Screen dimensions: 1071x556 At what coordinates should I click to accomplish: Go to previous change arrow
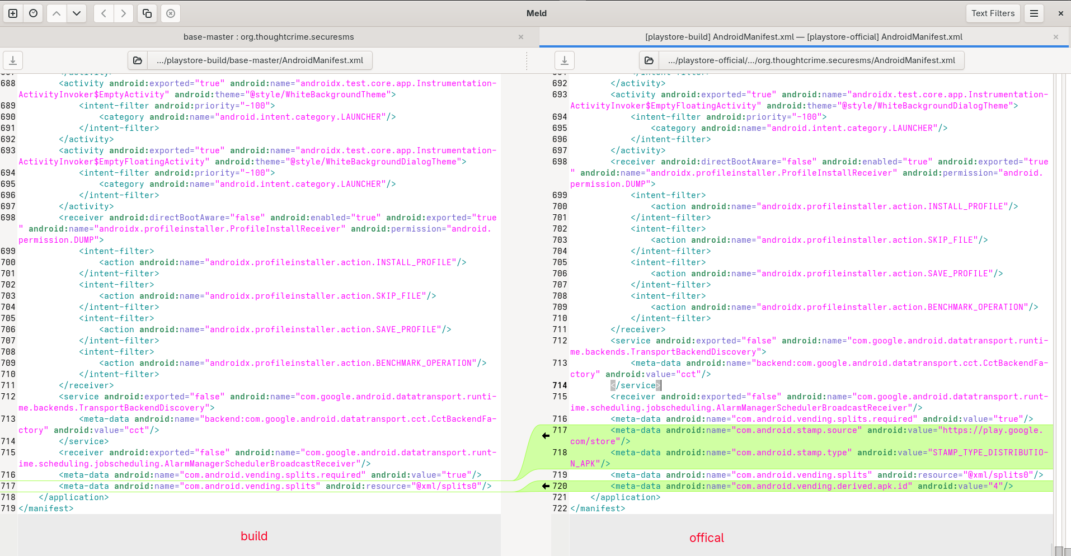(57, 13)
